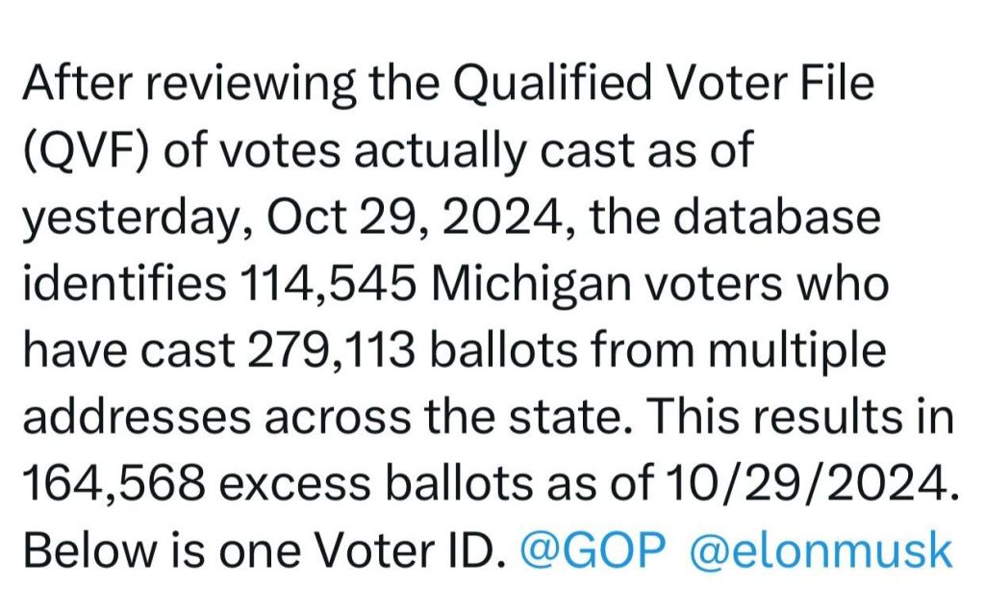Click the words "Qualified Voter File"
The height and width of the screenshot is (615, 985).
tap(663, 86)
